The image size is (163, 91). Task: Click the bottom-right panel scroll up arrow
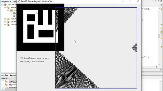pyautogui.click(x=161, y=81)
